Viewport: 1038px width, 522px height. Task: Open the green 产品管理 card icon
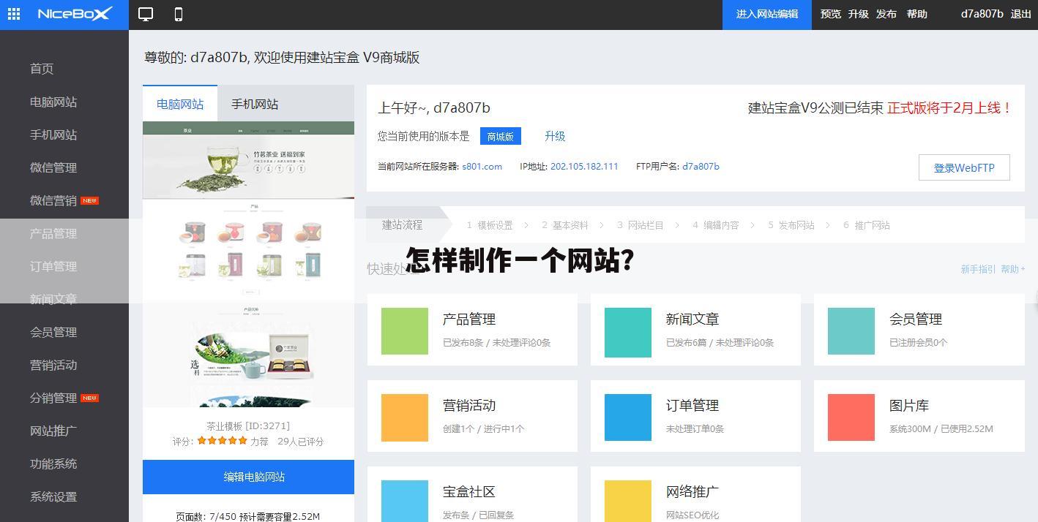pos(404,333)
